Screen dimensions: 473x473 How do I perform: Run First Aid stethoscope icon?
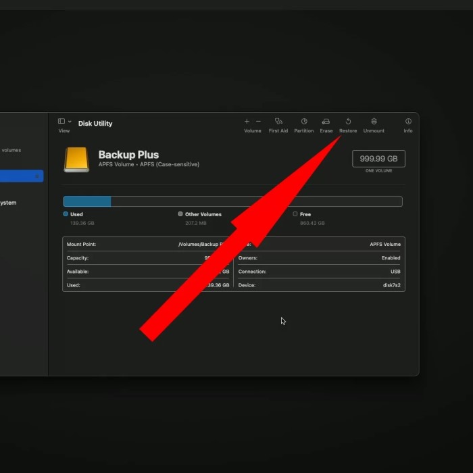coord(278,121)
